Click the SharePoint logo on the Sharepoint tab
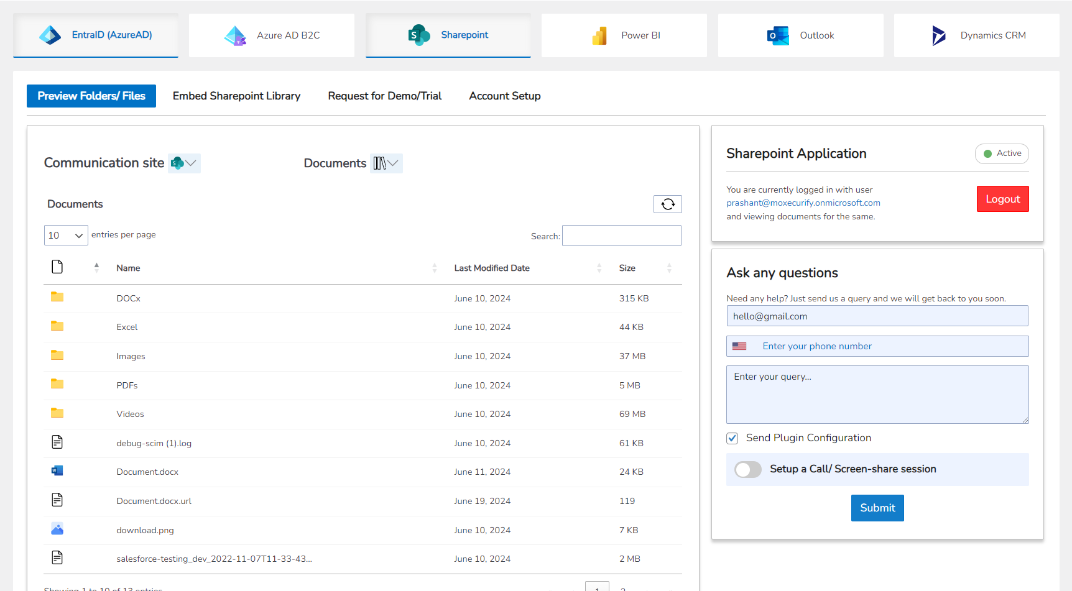 coord(418,35)
